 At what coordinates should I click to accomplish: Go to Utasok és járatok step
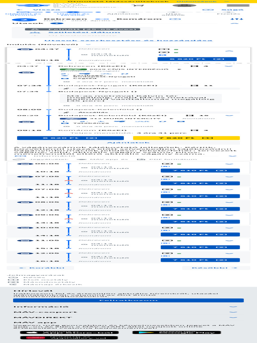73,14
